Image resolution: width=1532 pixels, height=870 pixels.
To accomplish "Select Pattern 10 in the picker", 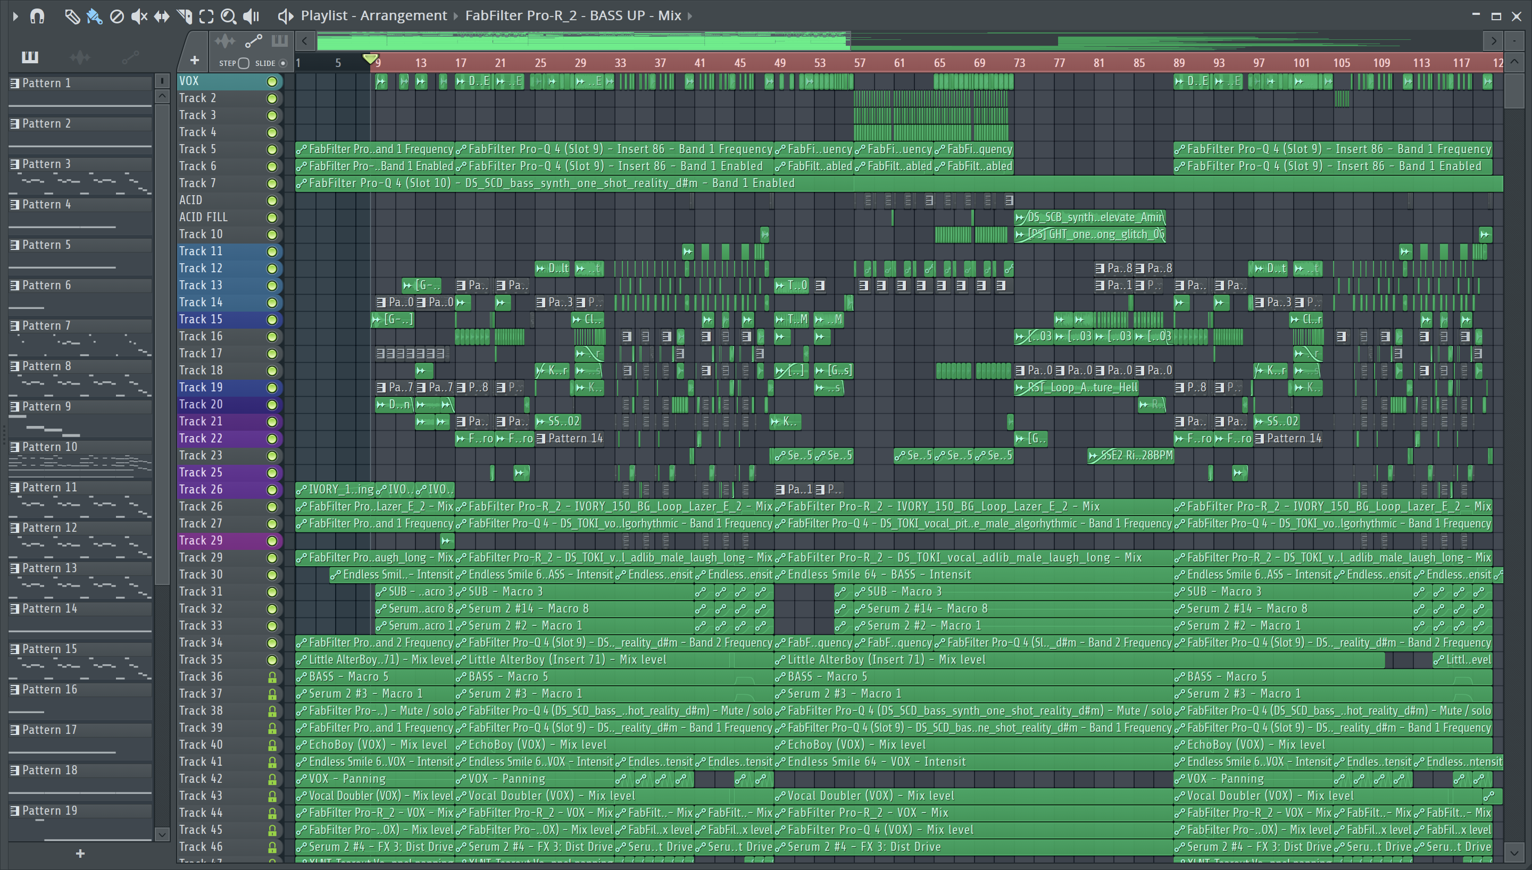I will 50,447.
